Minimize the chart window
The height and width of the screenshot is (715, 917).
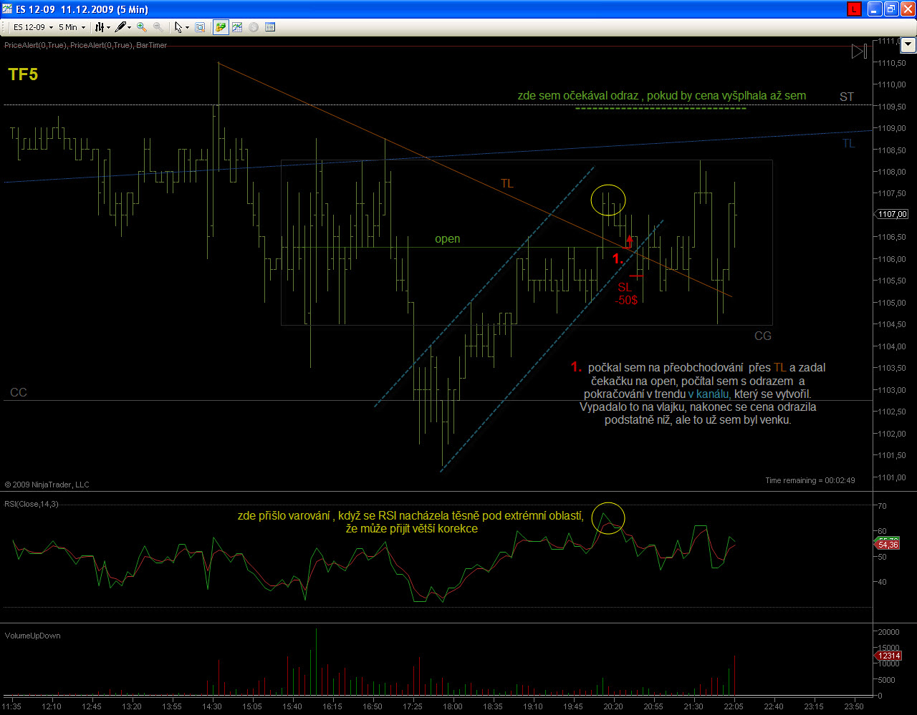[x=874, y=9]
